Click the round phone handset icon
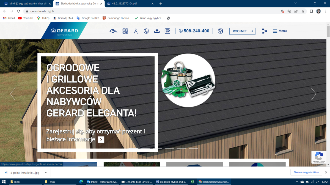330x185 pixels. pos(146,31)
